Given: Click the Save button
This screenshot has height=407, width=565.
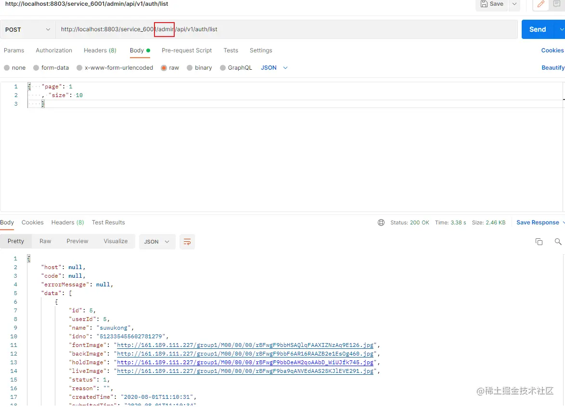Looking at the screenshot, I should coord(492,4).
